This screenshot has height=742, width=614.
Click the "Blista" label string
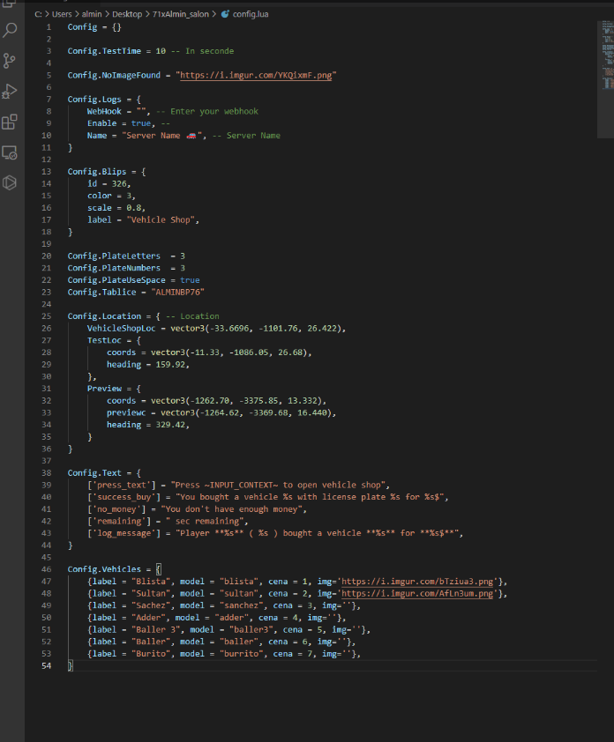[151, 582]
